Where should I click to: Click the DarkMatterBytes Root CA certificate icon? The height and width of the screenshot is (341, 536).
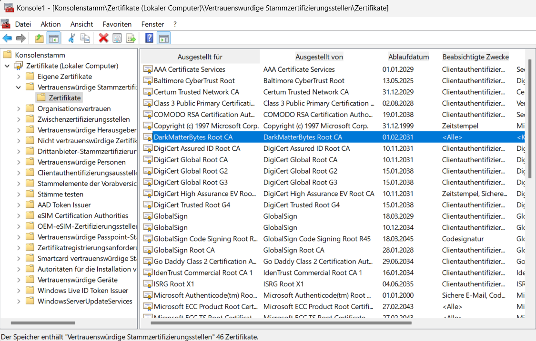(x=148, y=137)
